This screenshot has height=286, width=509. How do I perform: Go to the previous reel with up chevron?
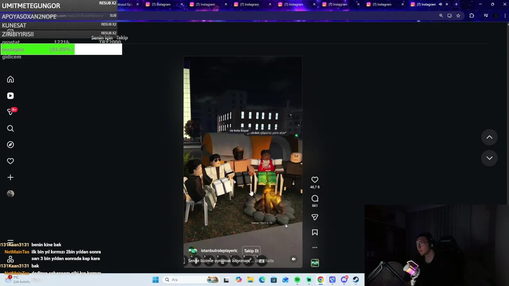490,137
